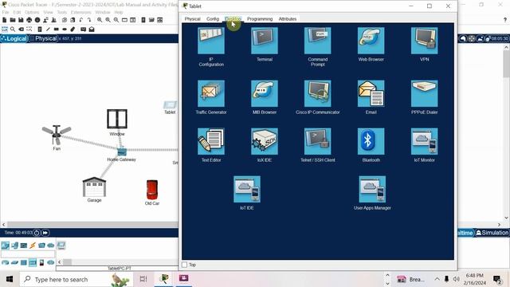The height and width of the screenshot is (287, 510).
Task: Click Packet Tracer taskbar icon
Action: [164, 279]
